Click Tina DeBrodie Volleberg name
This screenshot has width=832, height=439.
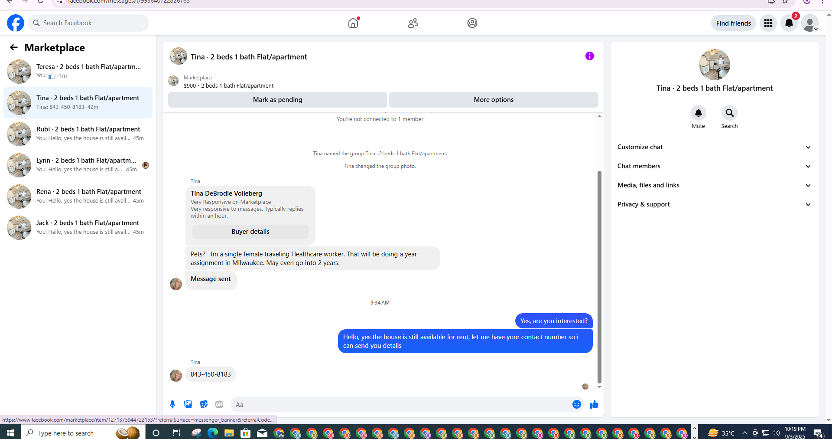[226, 193]
